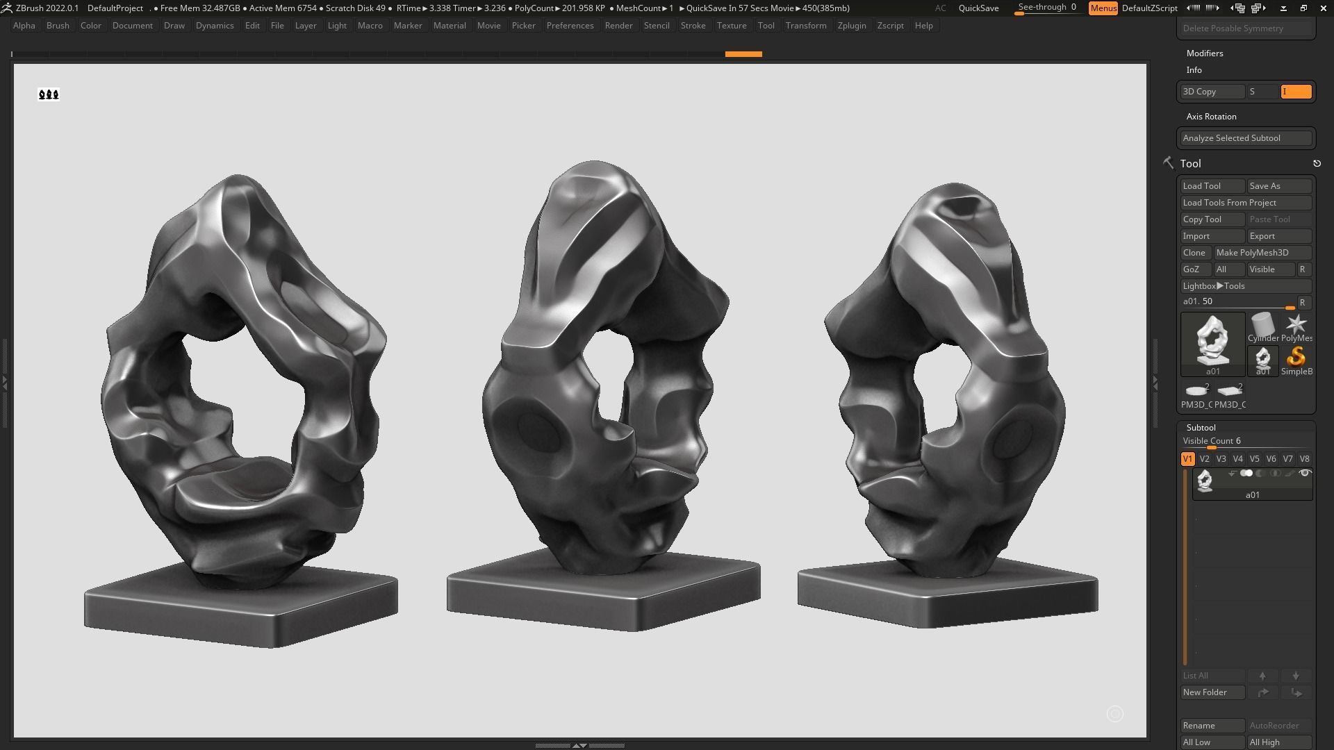The image size is (1334, 750).
Task: Toggle a01 subtool polypaint brush icon
Action: click(x=1290, y=474)
